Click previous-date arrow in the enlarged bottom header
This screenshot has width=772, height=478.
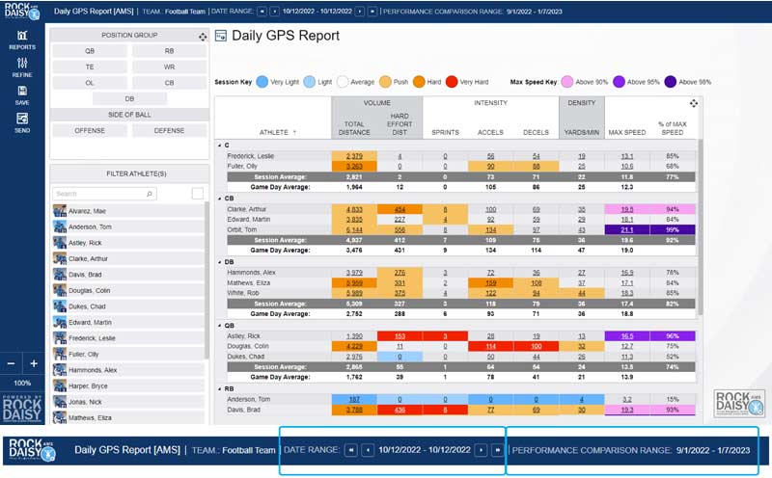pyautogui.click(x=368, y=450)
